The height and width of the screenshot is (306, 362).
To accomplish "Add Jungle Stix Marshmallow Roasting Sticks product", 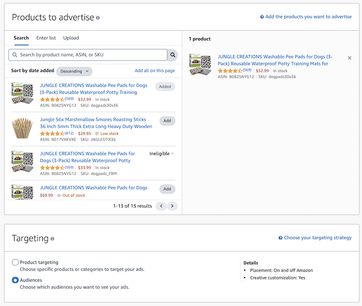I will pos(167,121).
